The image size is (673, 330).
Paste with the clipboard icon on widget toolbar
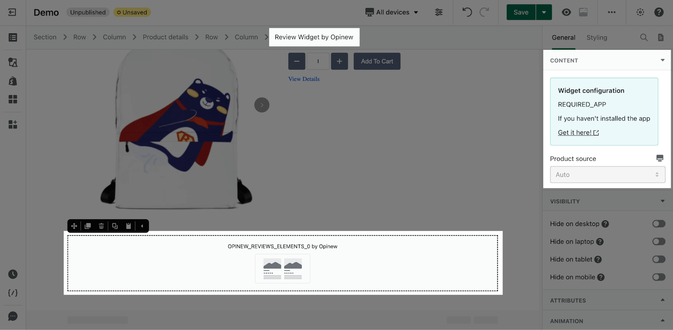coord(129,226)
